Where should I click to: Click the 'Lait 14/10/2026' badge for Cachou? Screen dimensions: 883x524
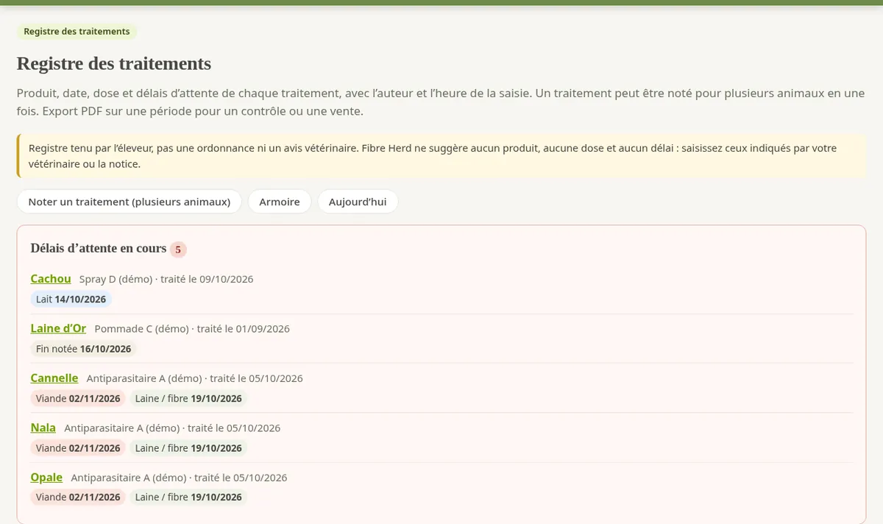(x=71, y=300)
